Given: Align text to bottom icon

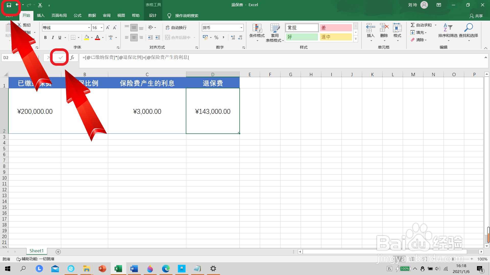Looking at the screenshot, I should point(141,28).
